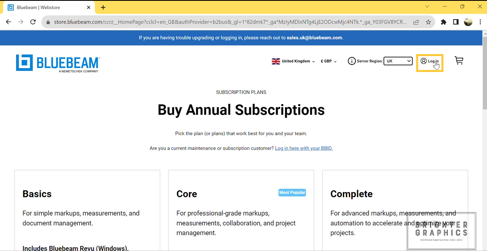487x251 pixels.
Task: Open the Chrome profile avatar
Action: [x=468, y=22]
